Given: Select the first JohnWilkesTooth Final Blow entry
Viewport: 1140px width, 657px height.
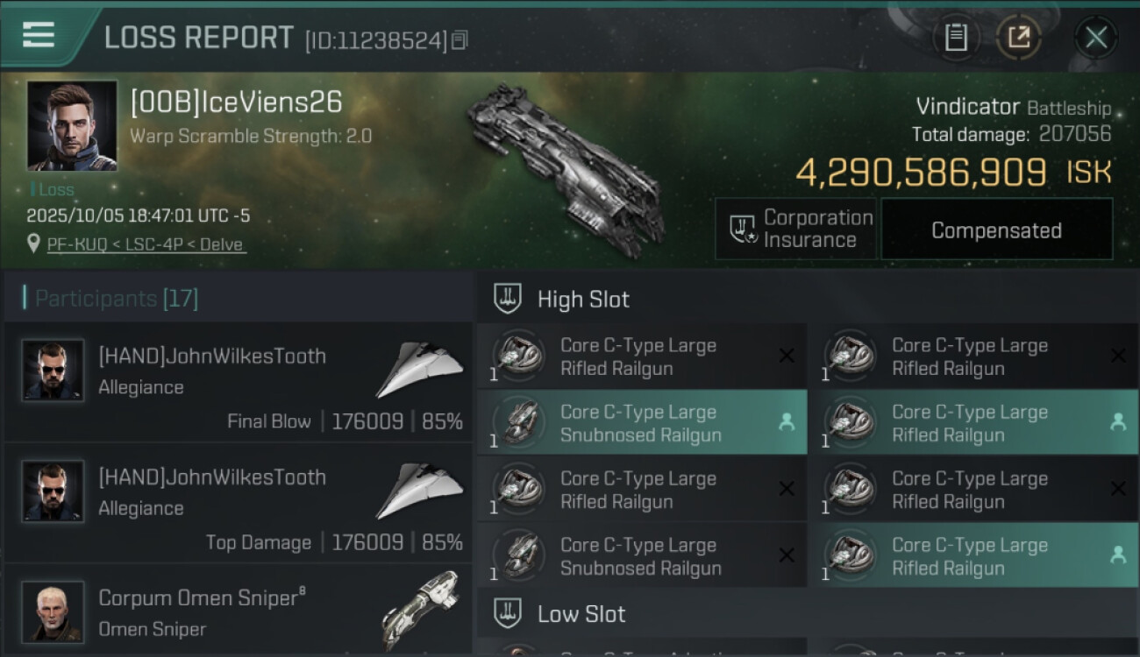Looking at the screenshot, I should pos(239,381).
